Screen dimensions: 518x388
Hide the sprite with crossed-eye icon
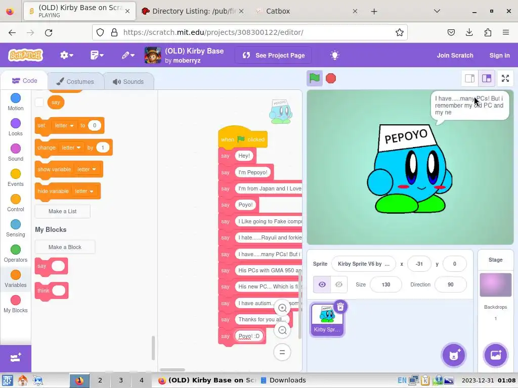(x=339, y=284)
